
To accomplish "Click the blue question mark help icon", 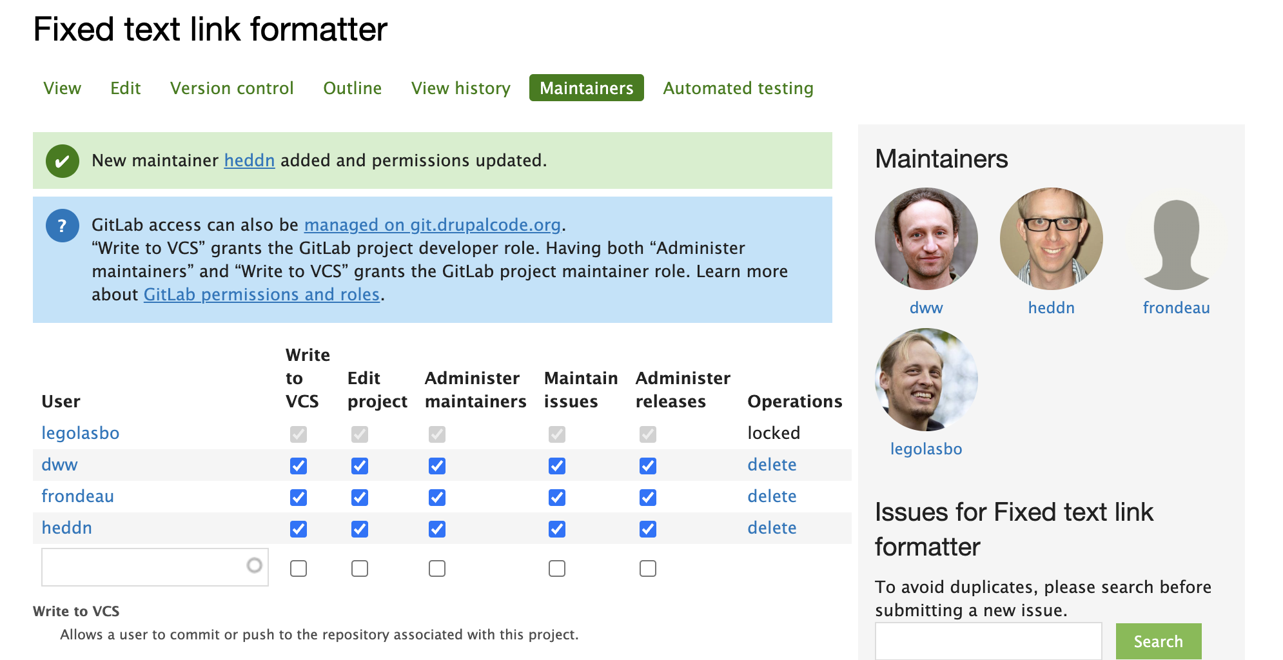I will (62, 225).
